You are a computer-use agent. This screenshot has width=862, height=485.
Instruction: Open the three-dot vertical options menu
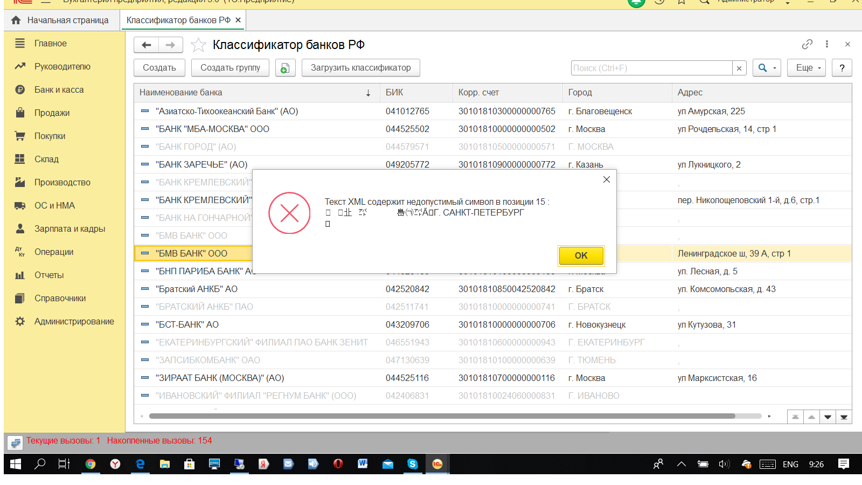827,44
